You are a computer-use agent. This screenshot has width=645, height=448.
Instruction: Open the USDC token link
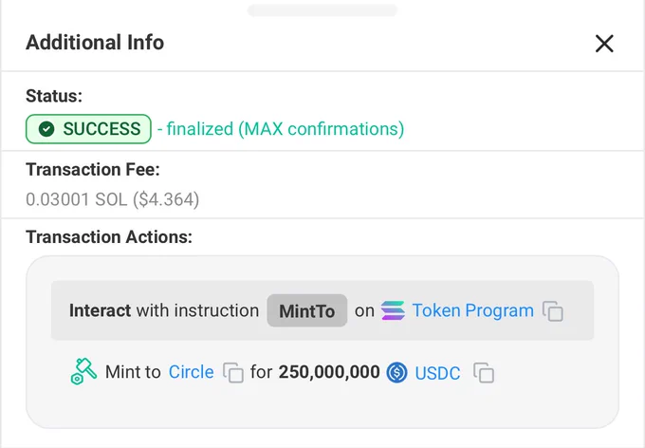point(437,373)
